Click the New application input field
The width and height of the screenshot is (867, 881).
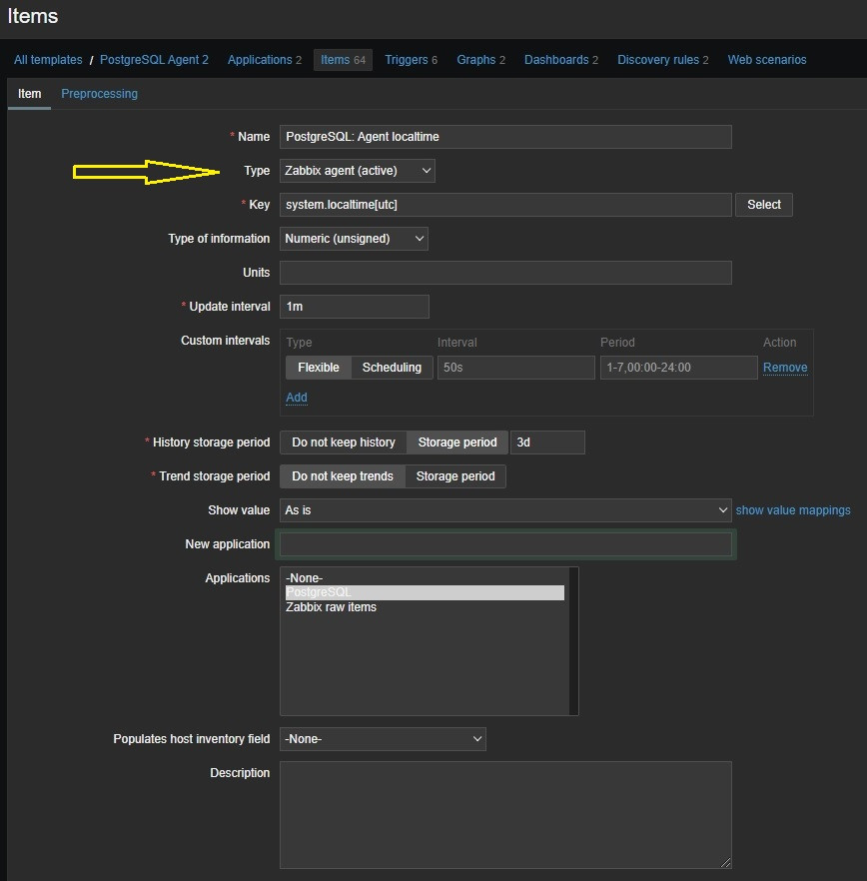pyautogui.click(x=505, y=544)
